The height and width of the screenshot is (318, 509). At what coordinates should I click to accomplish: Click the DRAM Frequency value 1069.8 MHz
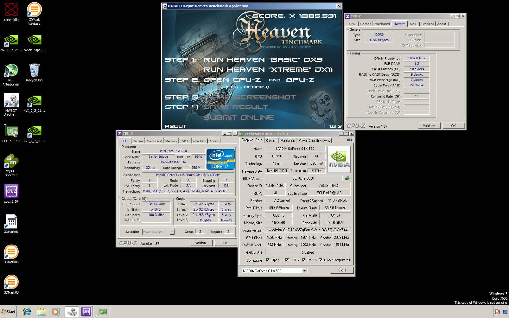click(x=417, y=58)
